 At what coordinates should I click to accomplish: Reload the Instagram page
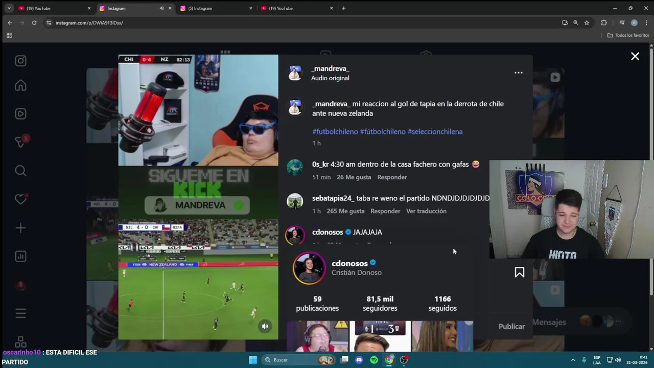pos(34,22)
